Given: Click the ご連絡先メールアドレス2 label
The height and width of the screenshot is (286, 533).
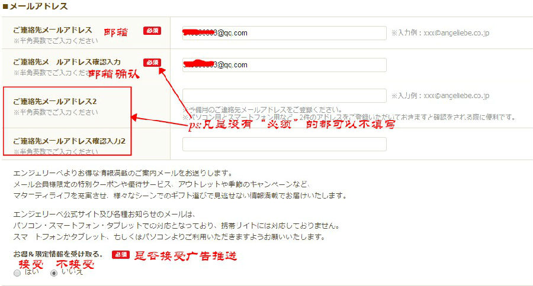Looking at the screenshot, I should pos(55,102).
